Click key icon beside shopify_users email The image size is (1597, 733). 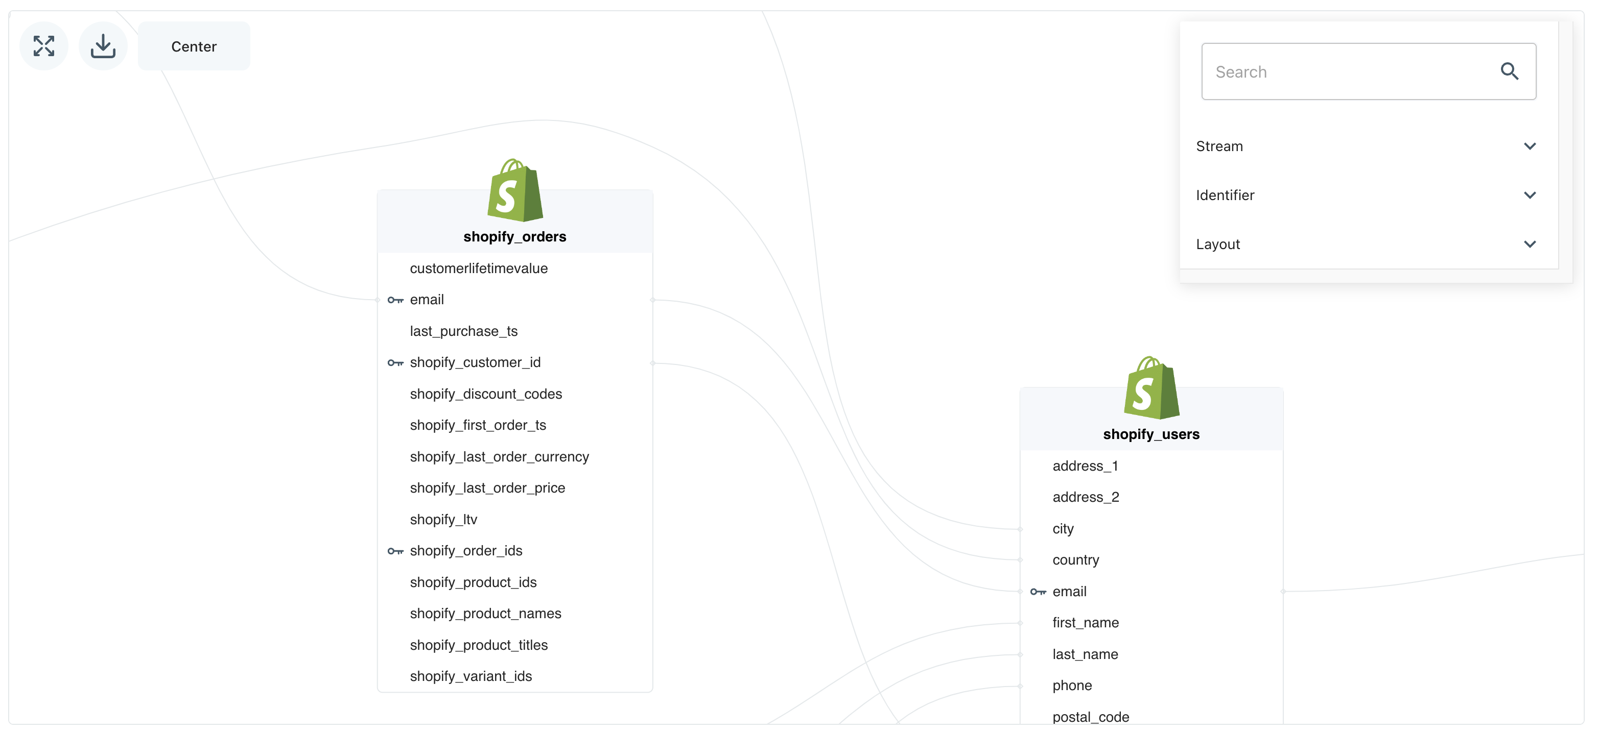(x=1038, y=592)
